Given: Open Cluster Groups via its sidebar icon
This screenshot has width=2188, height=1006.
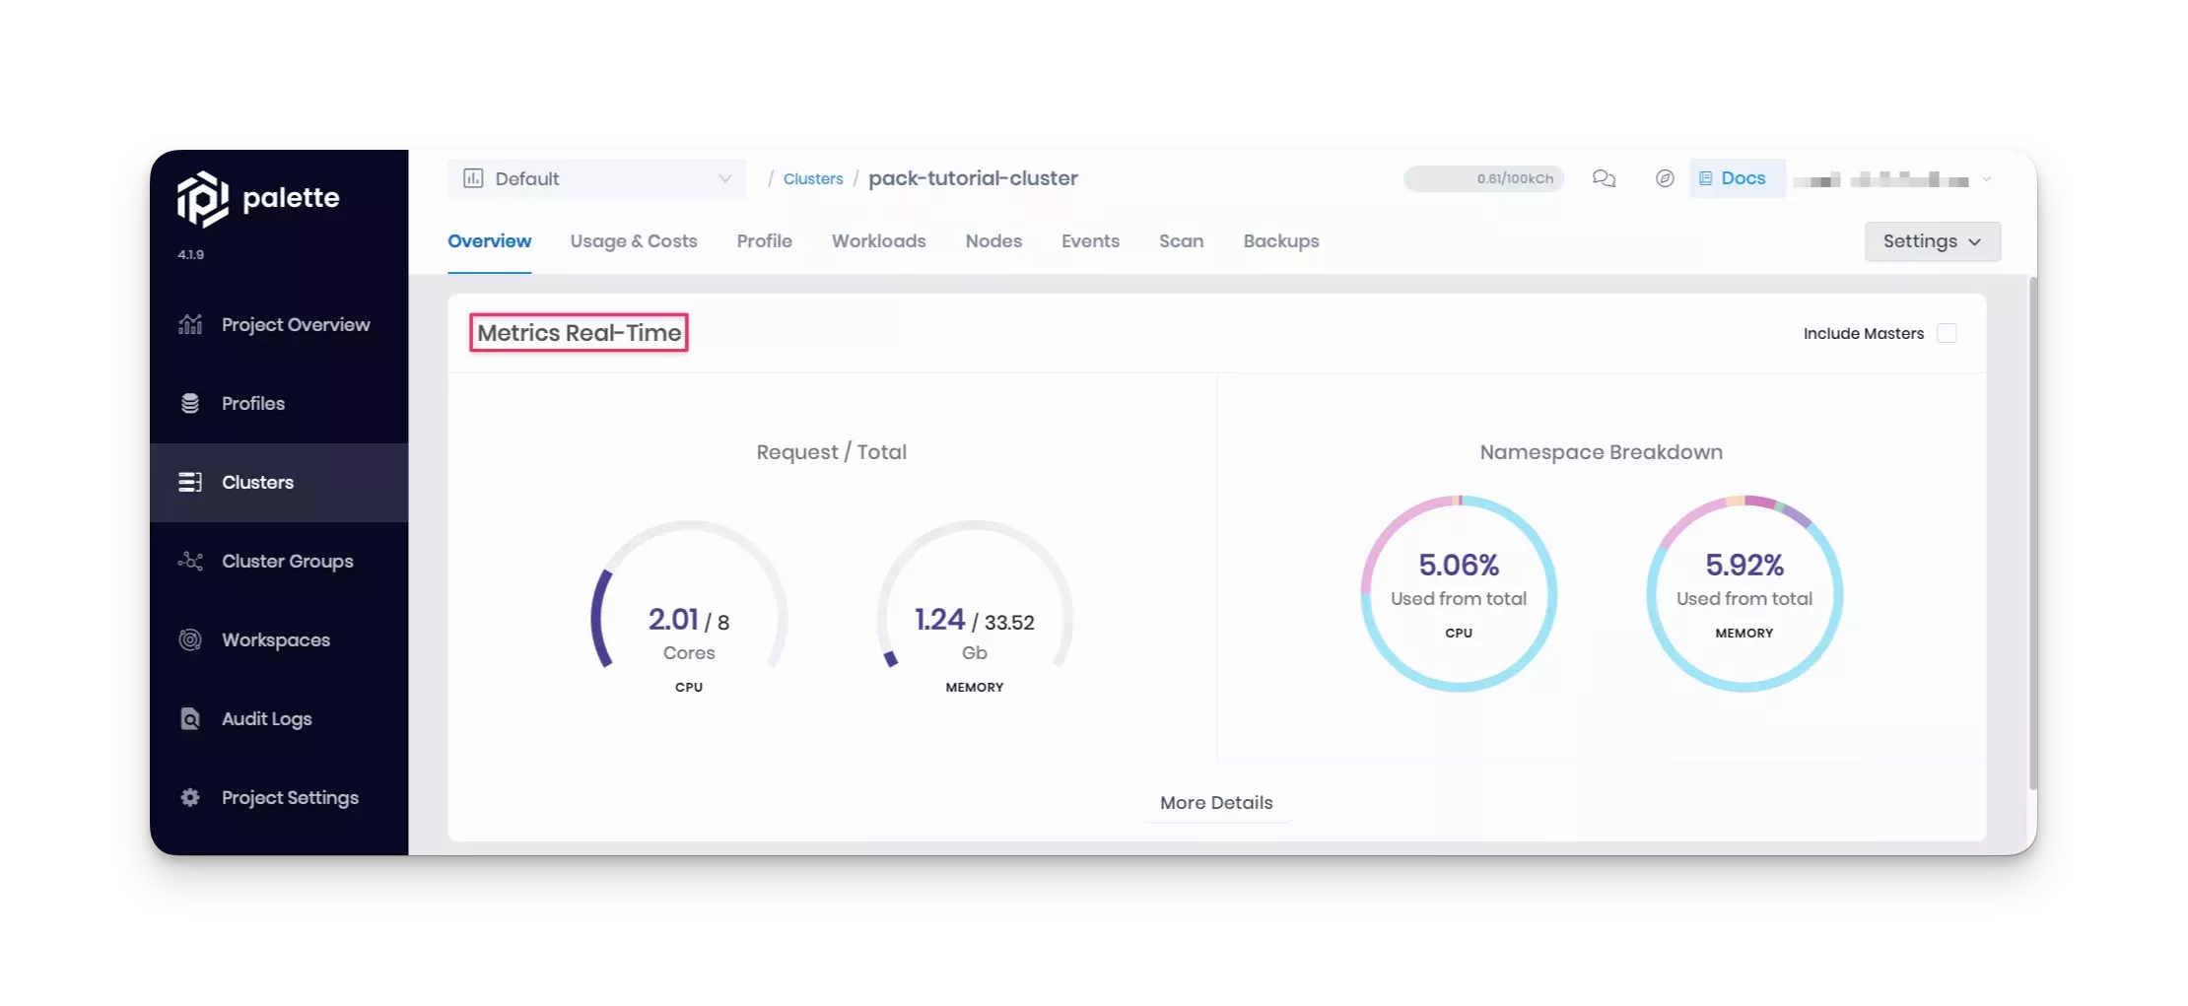Looking at the screenshot, I should (190, 561).
